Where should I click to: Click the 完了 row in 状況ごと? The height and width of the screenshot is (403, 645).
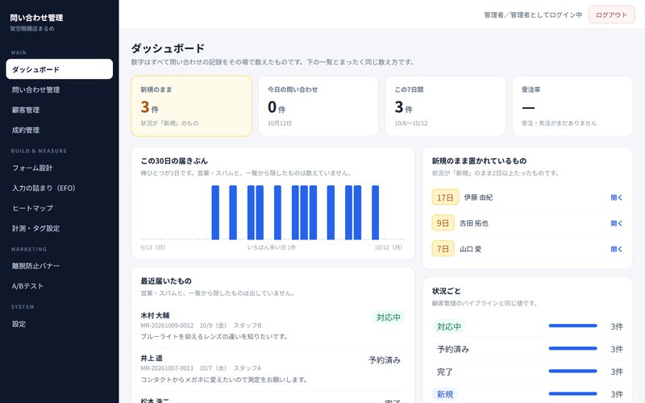527,372
